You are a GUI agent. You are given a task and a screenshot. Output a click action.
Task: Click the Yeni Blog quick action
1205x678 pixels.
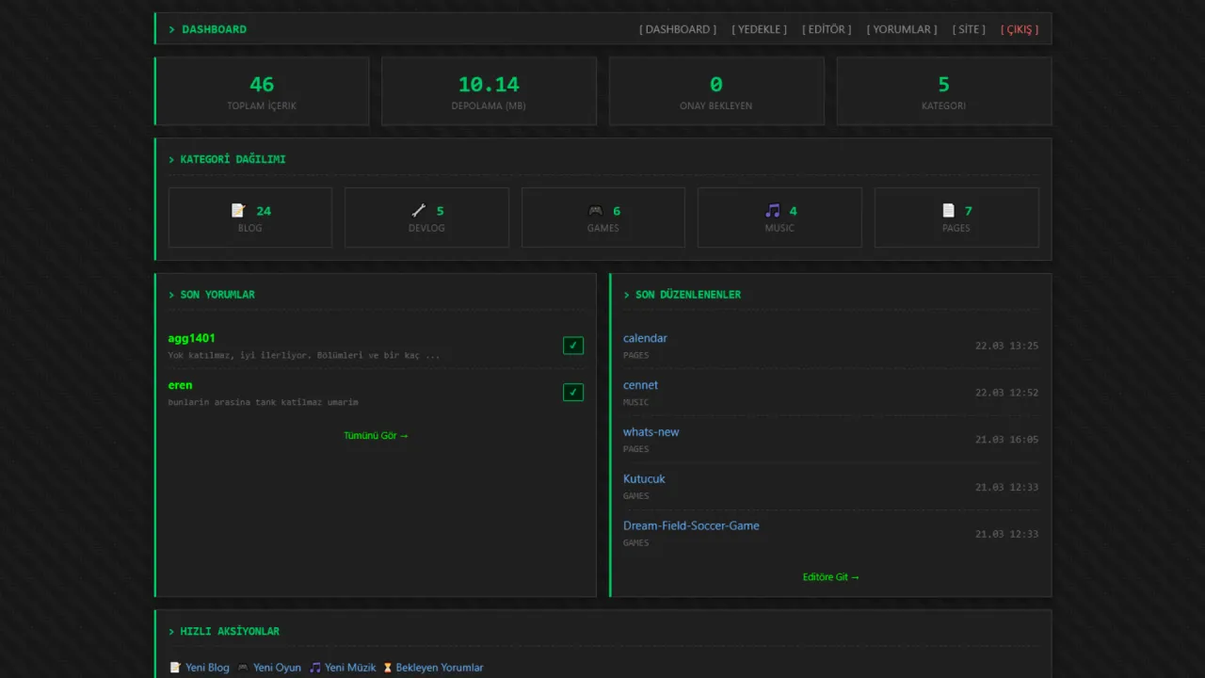(206, 668)
